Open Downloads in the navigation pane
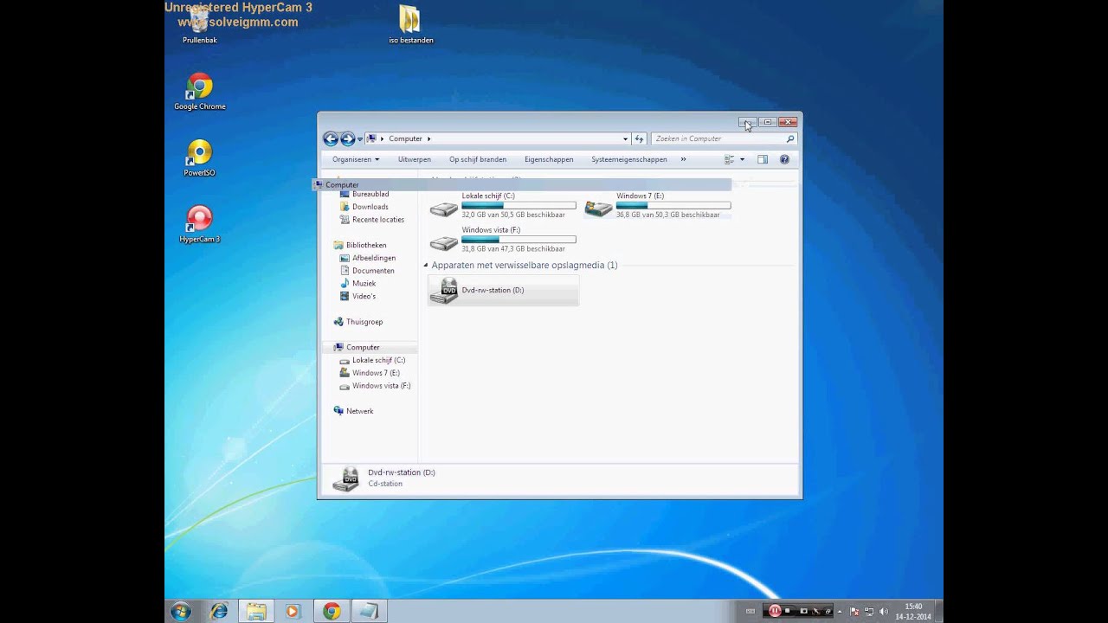Viewport: 1108px width, 623px height. point(370,207)
